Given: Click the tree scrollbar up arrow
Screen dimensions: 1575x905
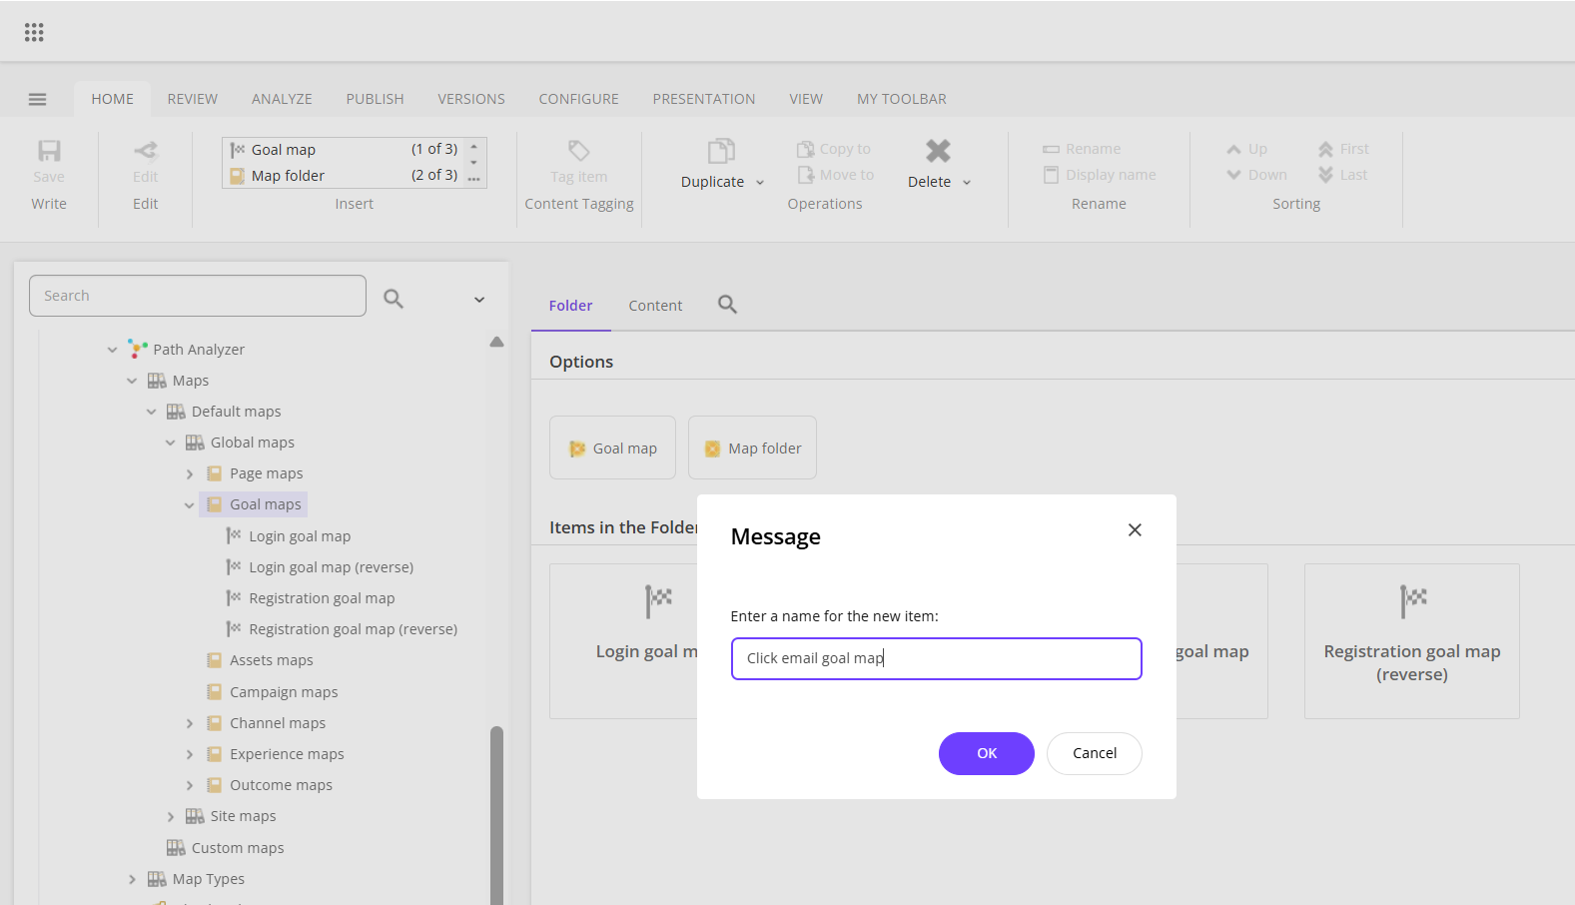Looking at the screenshot, I should [496, 342].
